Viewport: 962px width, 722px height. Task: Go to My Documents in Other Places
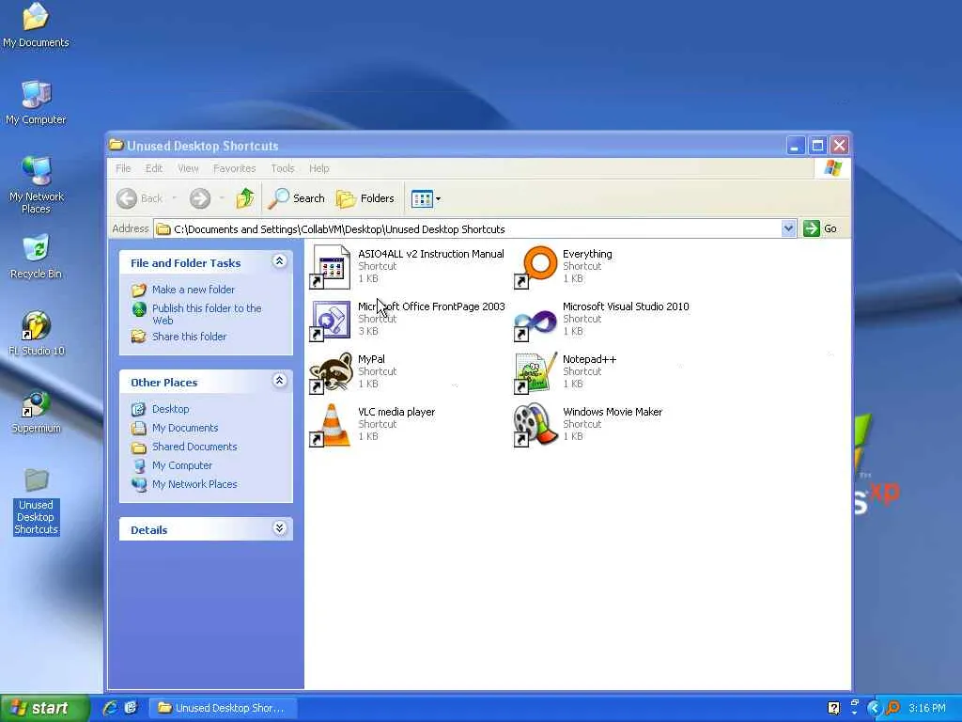185,428
